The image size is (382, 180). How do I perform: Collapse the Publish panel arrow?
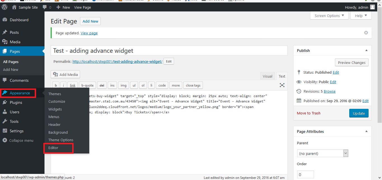pos(366,51)
